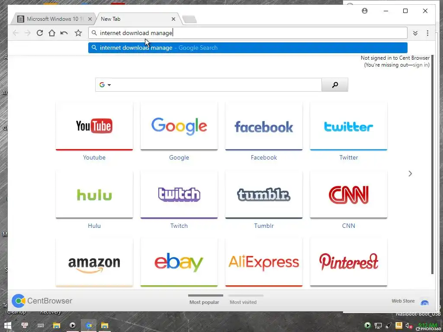The image size is (443, 332).
Task: Click the back navigation arrow
Action: [x=16, y=33]
